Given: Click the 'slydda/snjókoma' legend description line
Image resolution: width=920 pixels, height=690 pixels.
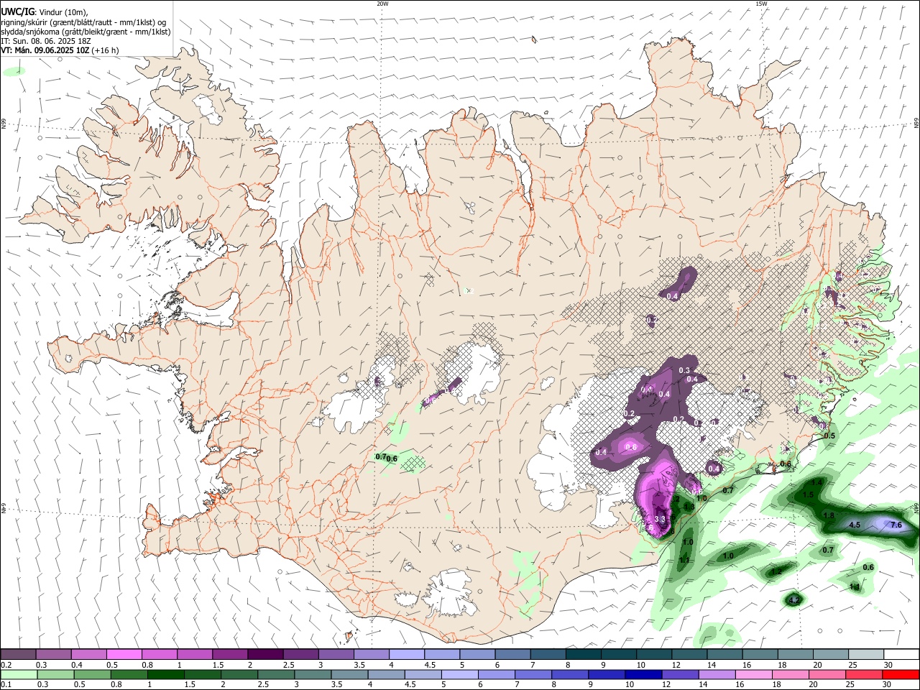Looking at the screenshot, I should point(86,32).
